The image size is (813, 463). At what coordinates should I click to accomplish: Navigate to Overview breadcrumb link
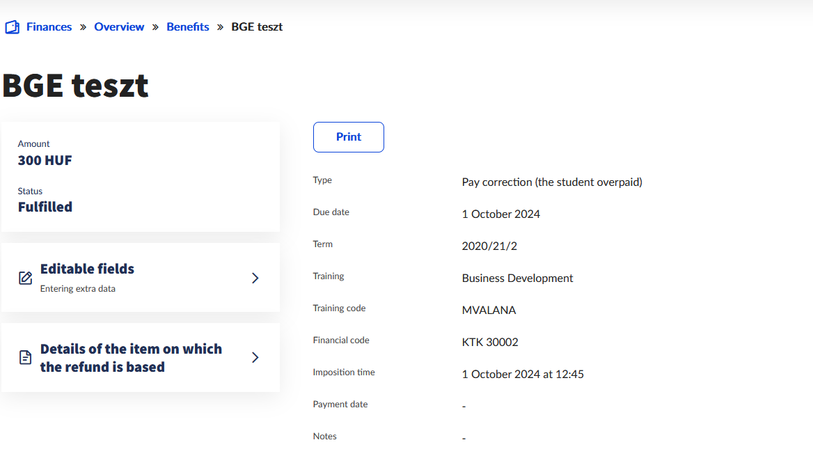(x=119, y=27)
